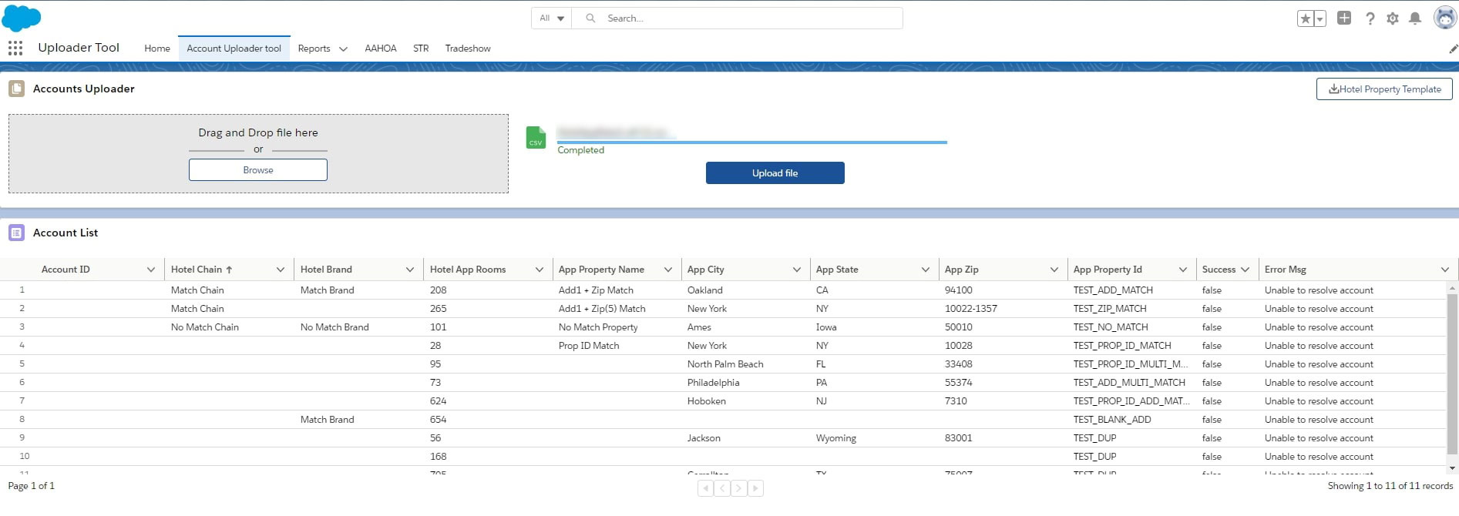
Task: Select the TEST_ADD_MATCH property id cell
Action: click(x=1113, y=290)
